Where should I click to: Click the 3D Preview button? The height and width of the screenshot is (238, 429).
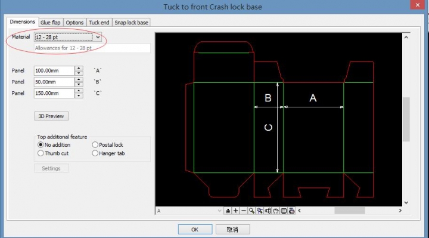51,116
